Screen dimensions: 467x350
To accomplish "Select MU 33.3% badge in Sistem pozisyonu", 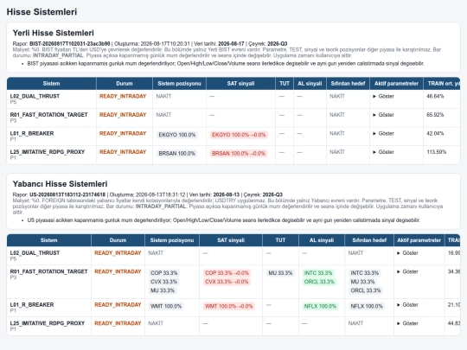I will coord(163,290).
